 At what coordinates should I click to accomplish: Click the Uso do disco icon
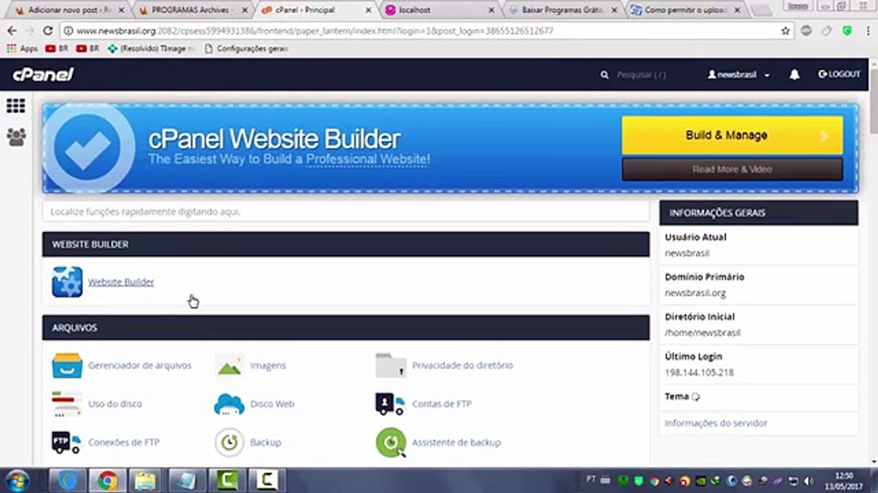tap(67, 404)
